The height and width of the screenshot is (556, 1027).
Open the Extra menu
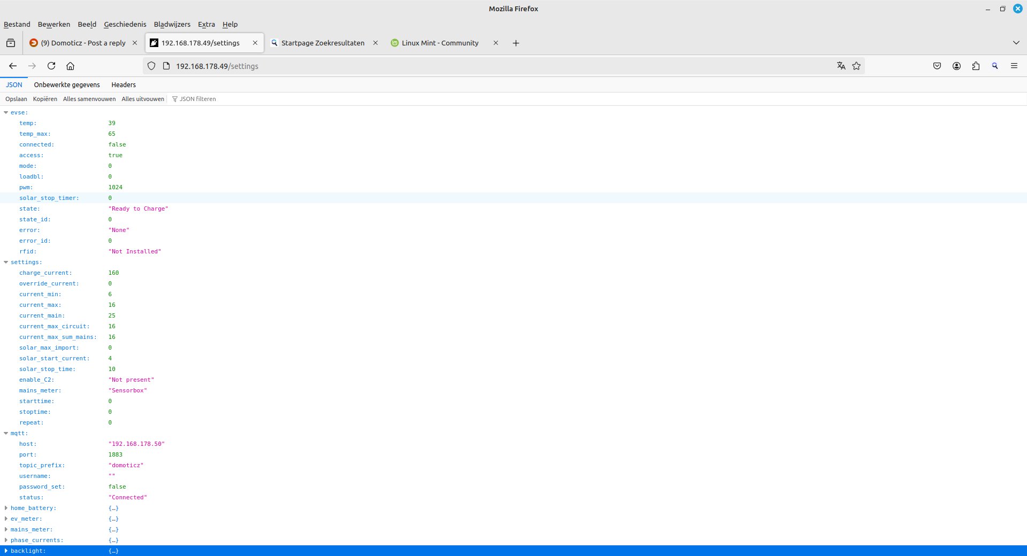(206, 24)
